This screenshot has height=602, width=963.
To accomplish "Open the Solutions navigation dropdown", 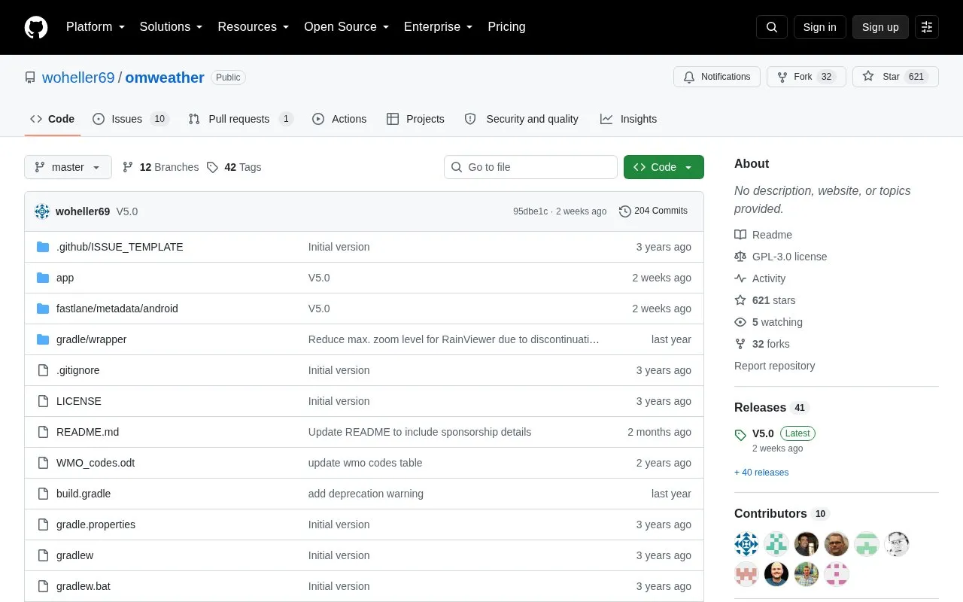I will pos(172,27).
